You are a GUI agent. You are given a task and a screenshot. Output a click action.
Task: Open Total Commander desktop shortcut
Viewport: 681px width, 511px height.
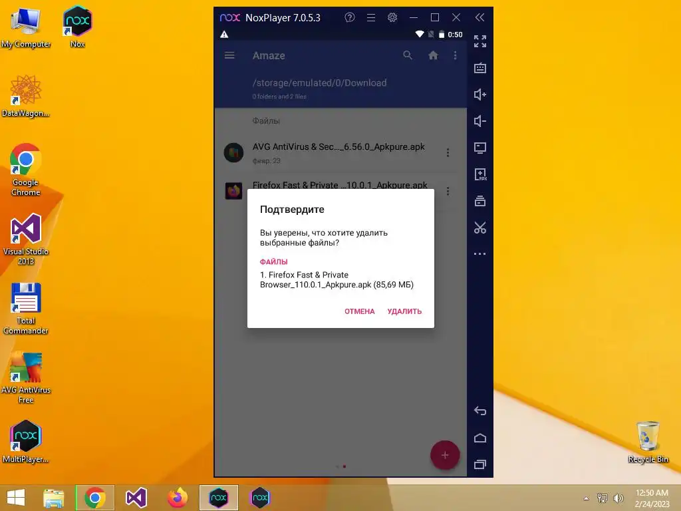click(x=26, y=309)
